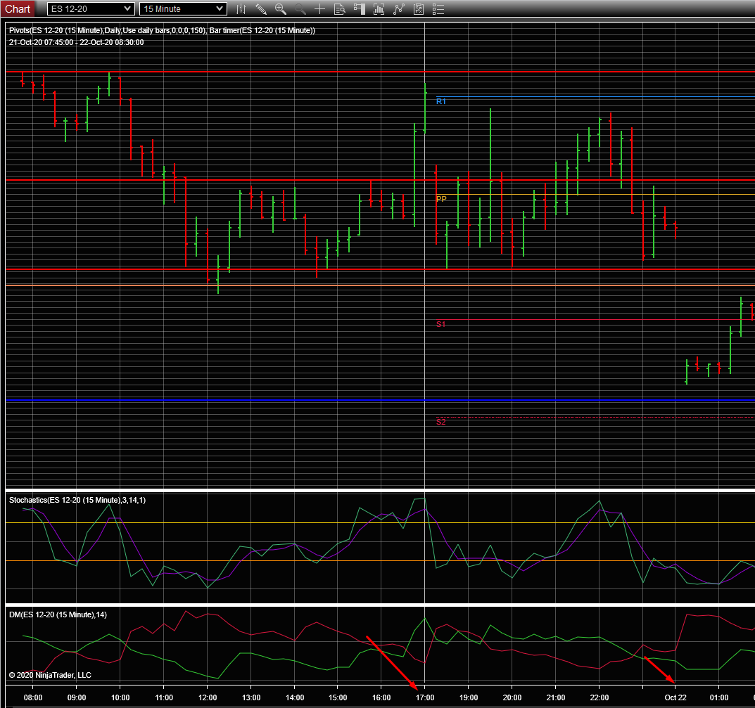Select the Stochastics panel label

(x=77, y=500)
